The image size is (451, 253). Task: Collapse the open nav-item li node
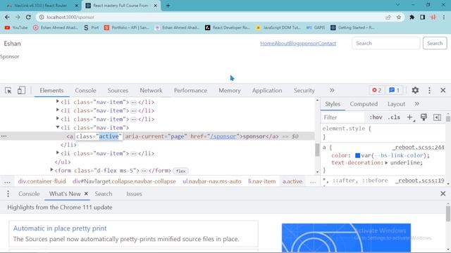(58, 127)
